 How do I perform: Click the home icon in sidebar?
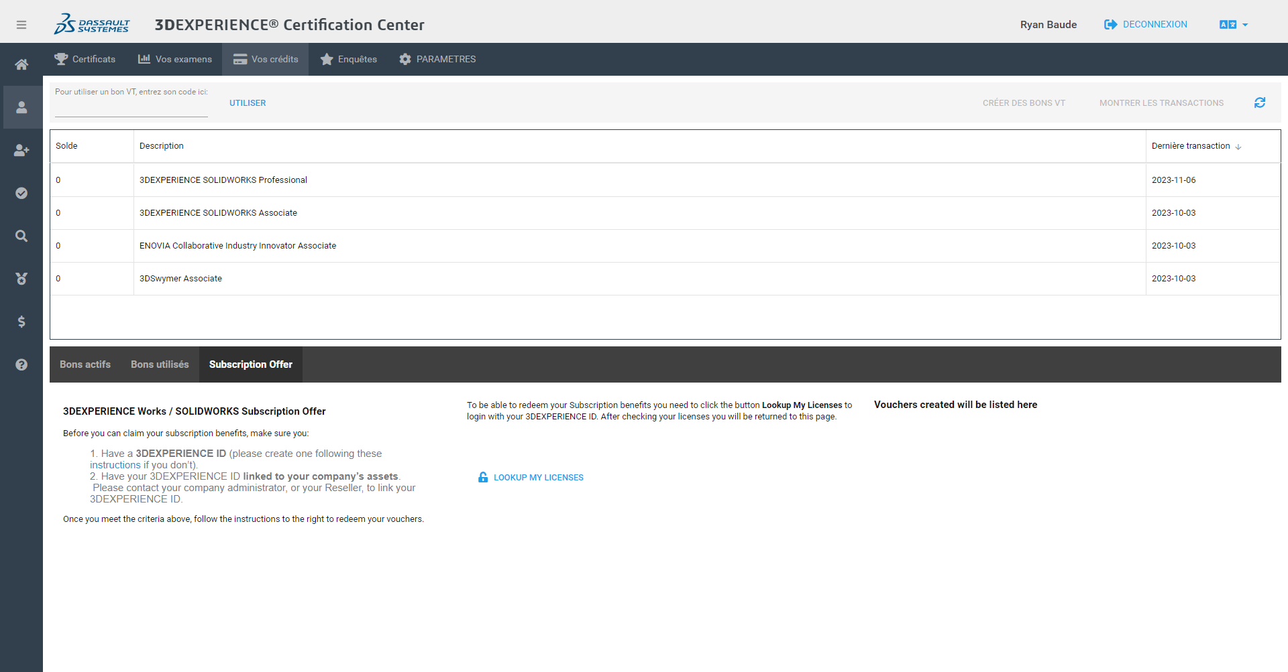pyautogui.click(x=21, y=64)
